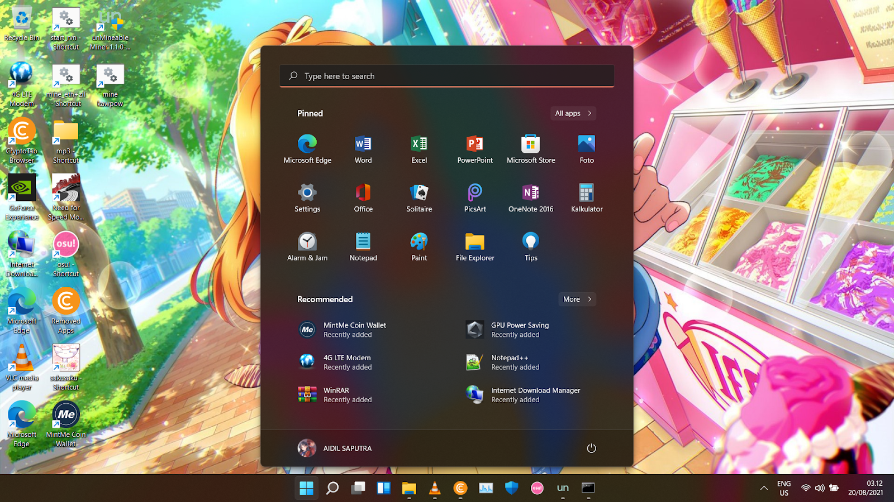Select Need for Speed desktop shortcut
Viewport: 894px width, 502px height.
coord(66,197)
